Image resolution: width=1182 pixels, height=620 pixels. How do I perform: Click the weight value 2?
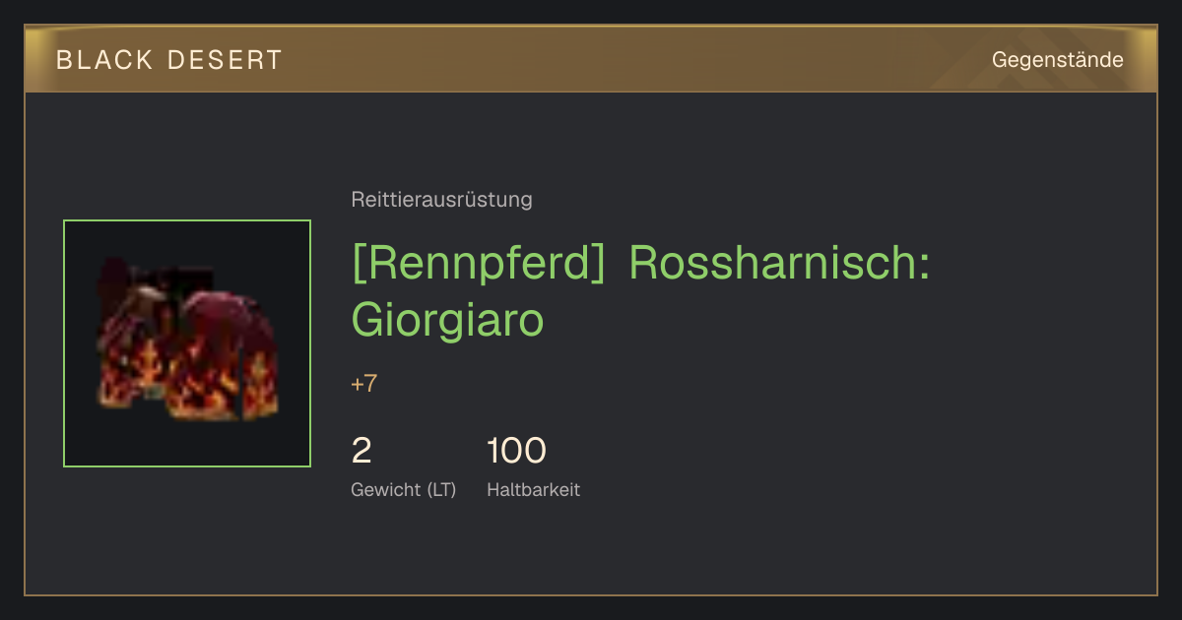(x=361, y=451)
